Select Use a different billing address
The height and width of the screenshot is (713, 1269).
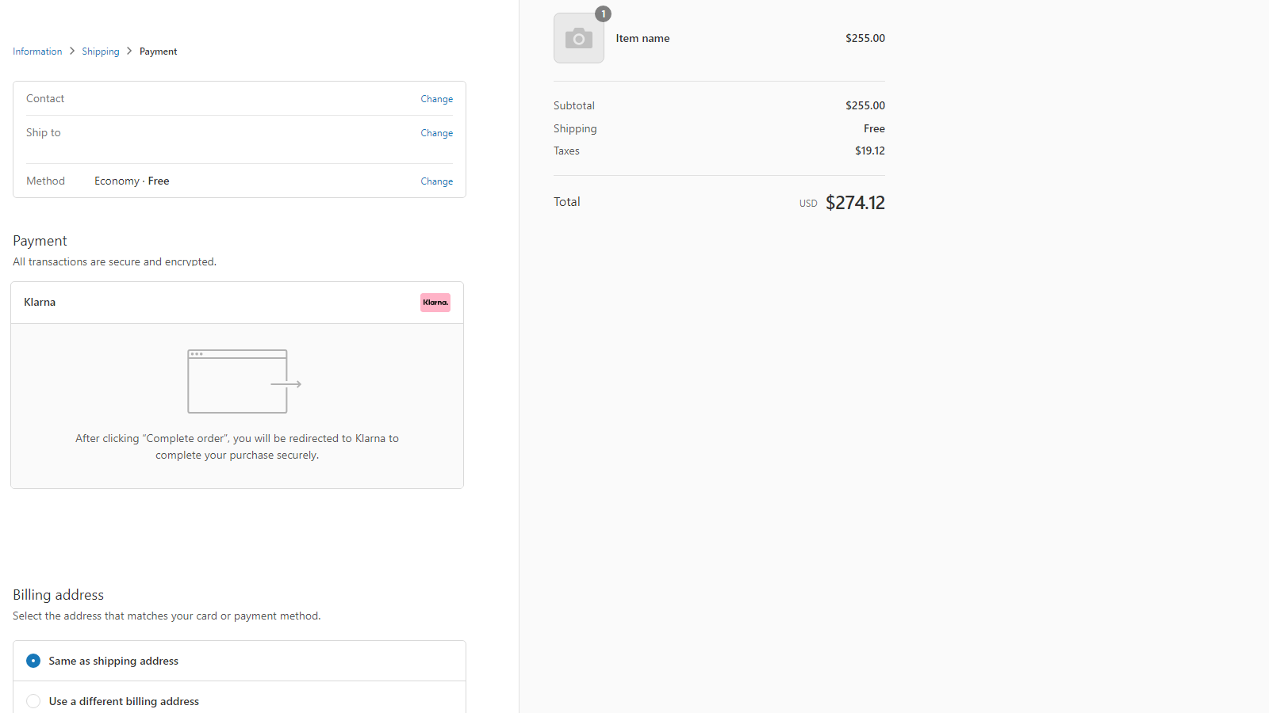point(33,700)
